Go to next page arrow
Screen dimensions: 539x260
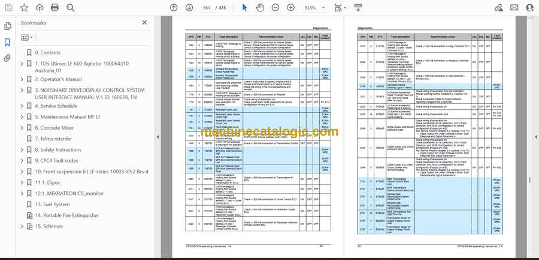(189, 8)
